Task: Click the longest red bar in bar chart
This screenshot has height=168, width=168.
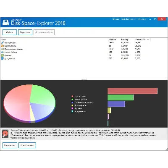Action: point(132,91)
